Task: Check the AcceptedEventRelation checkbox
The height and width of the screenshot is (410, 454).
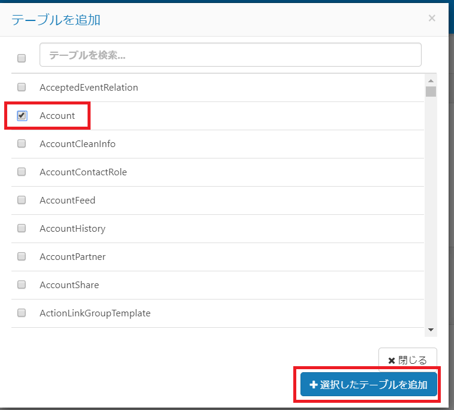Action: [22, 87]
